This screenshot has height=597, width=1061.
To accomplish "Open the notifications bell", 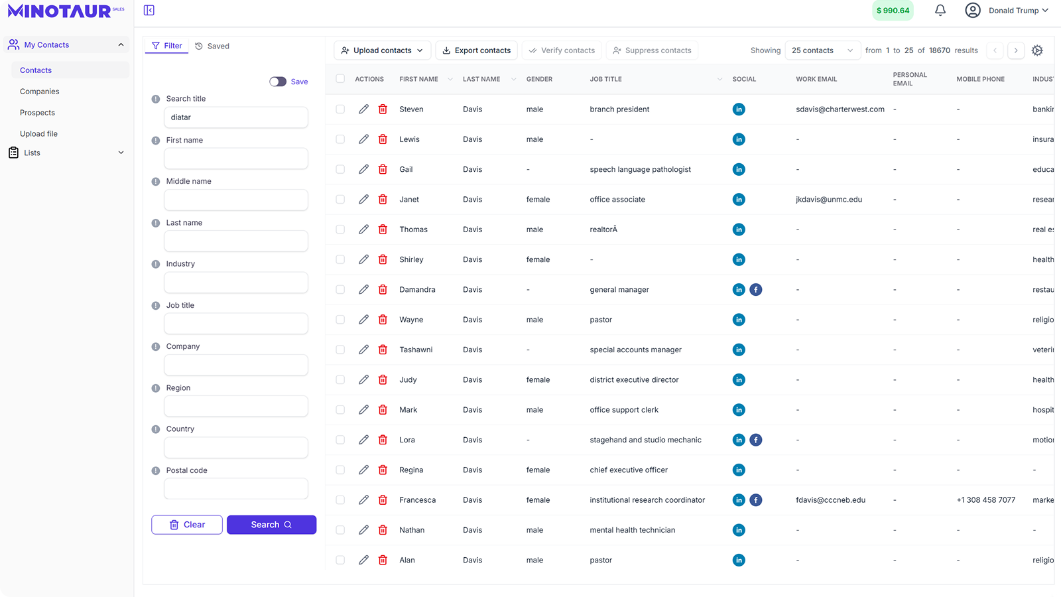I will (x=940, y=10).
